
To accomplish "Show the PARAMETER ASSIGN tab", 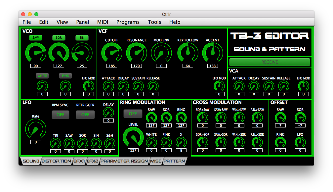I will point(124,161).
